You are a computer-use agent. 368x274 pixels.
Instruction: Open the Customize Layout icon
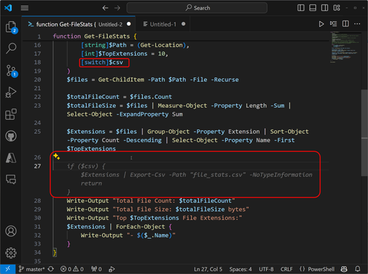337,8
